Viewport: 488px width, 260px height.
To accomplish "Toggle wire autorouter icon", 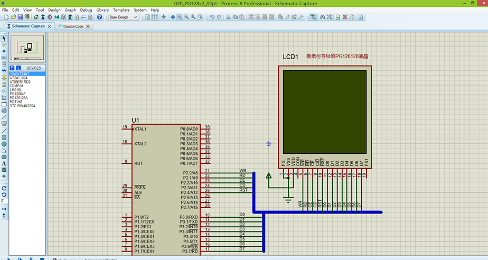I will (x=313, y=17).
